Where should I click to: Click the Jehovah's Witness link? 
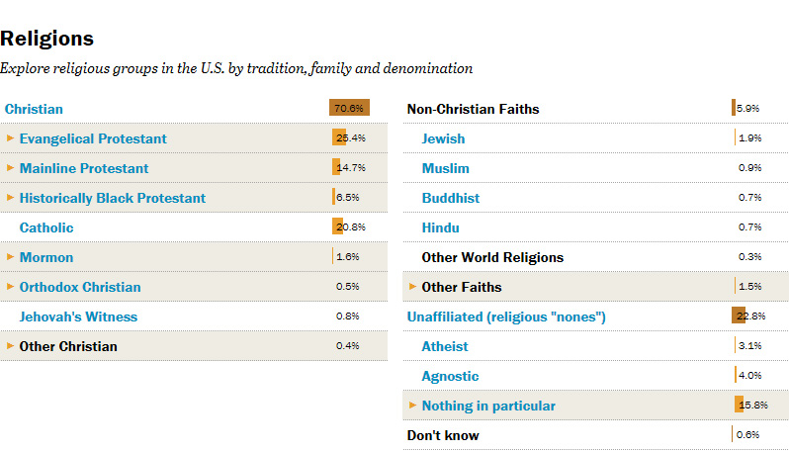(78, 316)
